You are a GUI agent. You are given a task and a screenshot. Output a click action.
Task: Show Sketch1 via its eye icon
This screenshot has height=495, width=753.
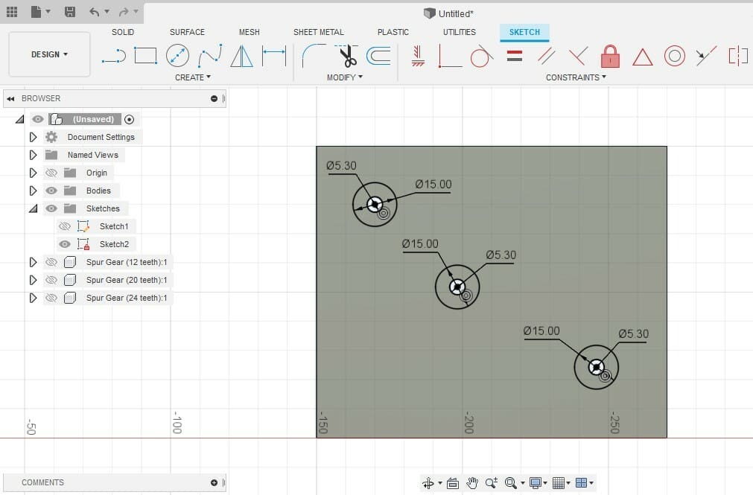pos(65,226)
